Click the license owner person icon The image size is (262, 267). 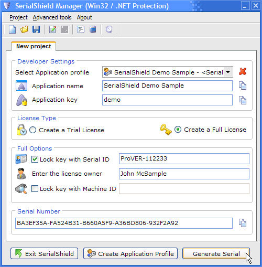pyautogui.click(x=21, y=174)
